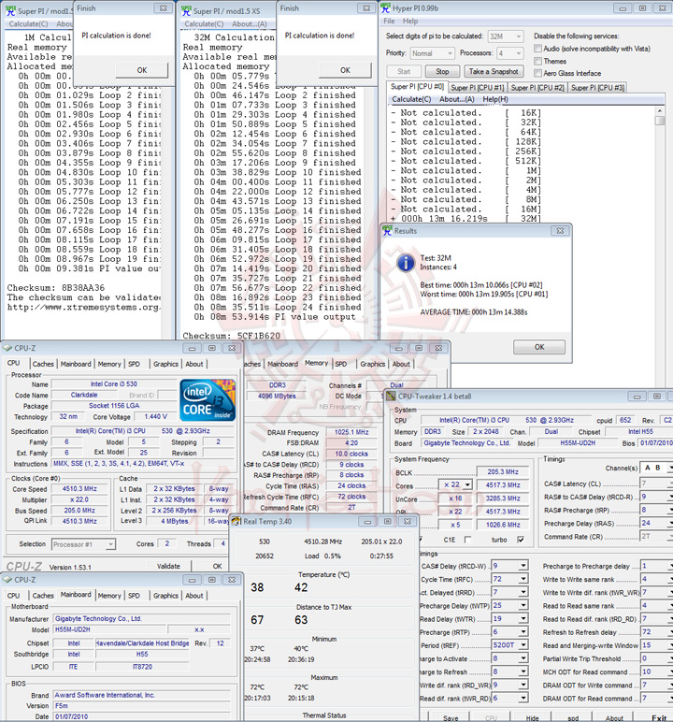Click the Hyper PI results scrollbar up arrow

pyautogui.click(x=660, y=111)
